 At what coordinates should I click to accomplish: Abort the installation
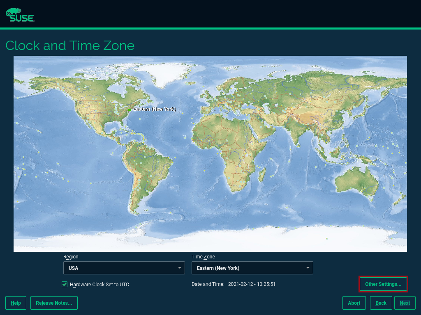[x=354, y=303]
